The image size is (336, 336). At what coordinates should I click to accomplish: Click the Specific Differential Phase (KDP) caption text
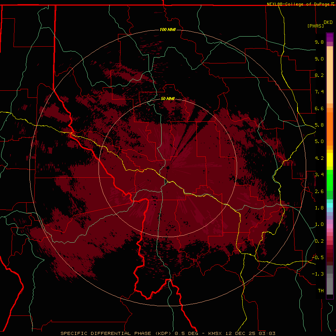116,333
